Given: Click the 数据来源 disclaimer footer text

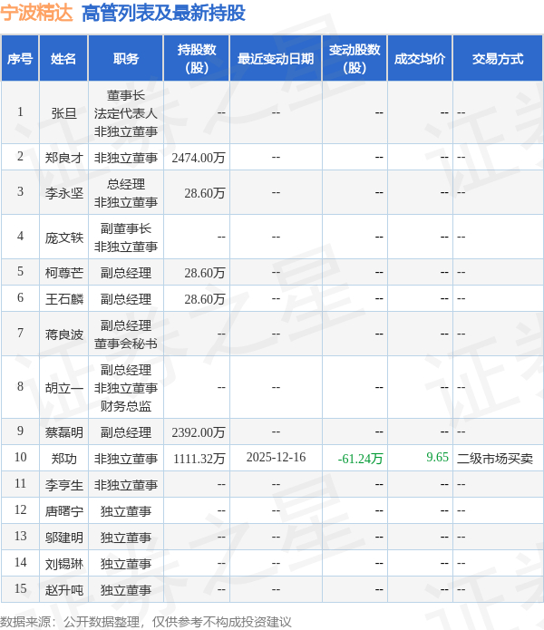Looking at the screenshot, I should 146,622.
